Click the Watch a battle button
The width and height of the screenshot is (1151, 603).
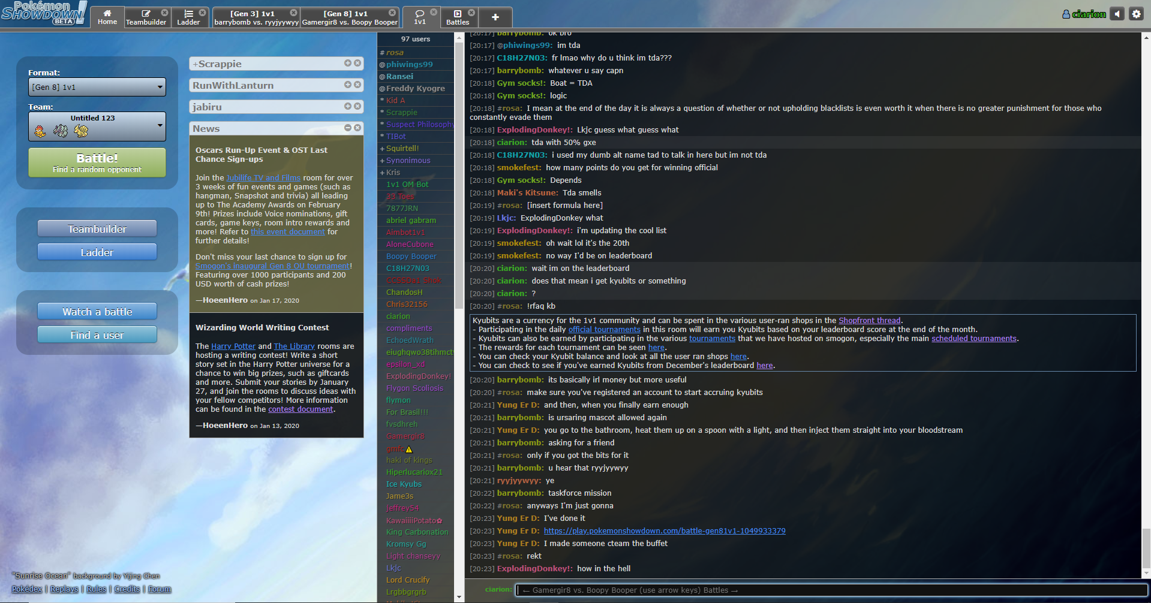(97, 311)
